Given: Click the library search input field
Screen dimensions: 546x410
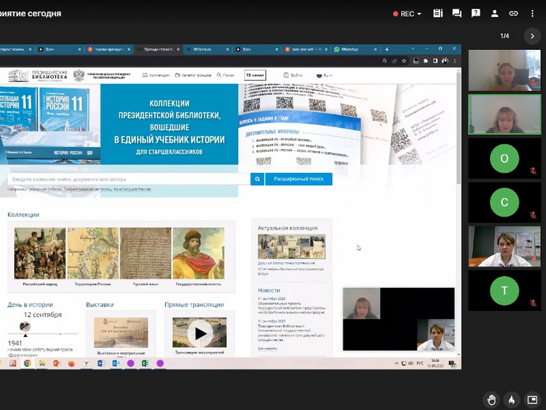Looking at the screenshot, I should tap(128, 179).
